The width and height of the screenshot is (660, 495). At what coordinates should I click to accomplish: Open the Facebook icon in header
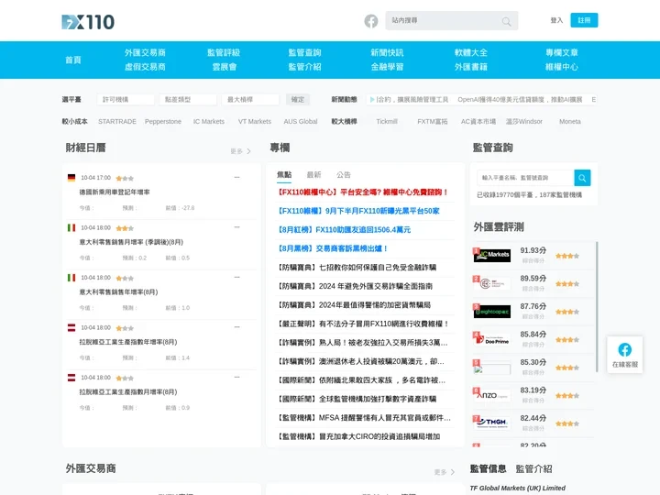tap(371, 21)
